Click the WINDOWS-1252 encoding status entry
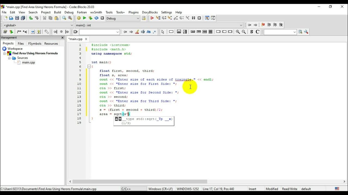The height and width of the screenshot is (195, 348). tap(188, 189)
